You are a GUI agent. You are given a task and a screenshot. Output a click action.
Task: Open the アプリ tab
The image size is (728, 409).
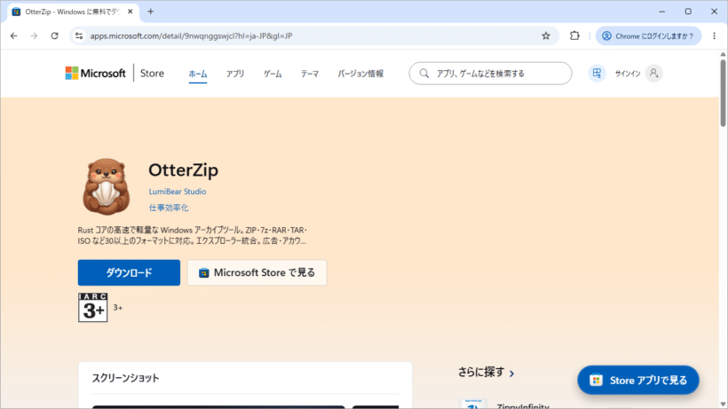[235, 74]
